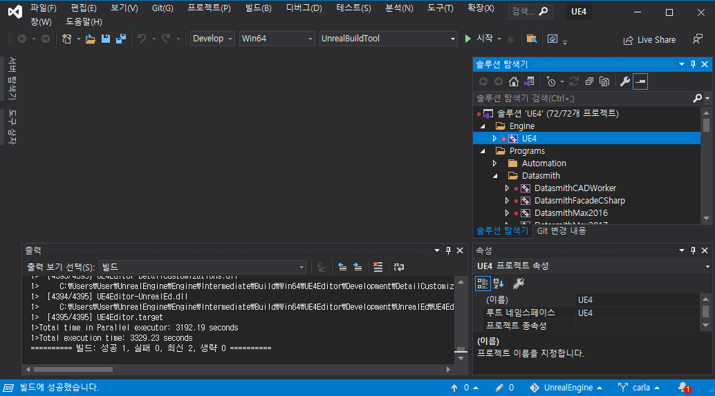715x396 pixels.
Task: Open Properties wrench icon in Solution Explorer
Action: [624, 81]
